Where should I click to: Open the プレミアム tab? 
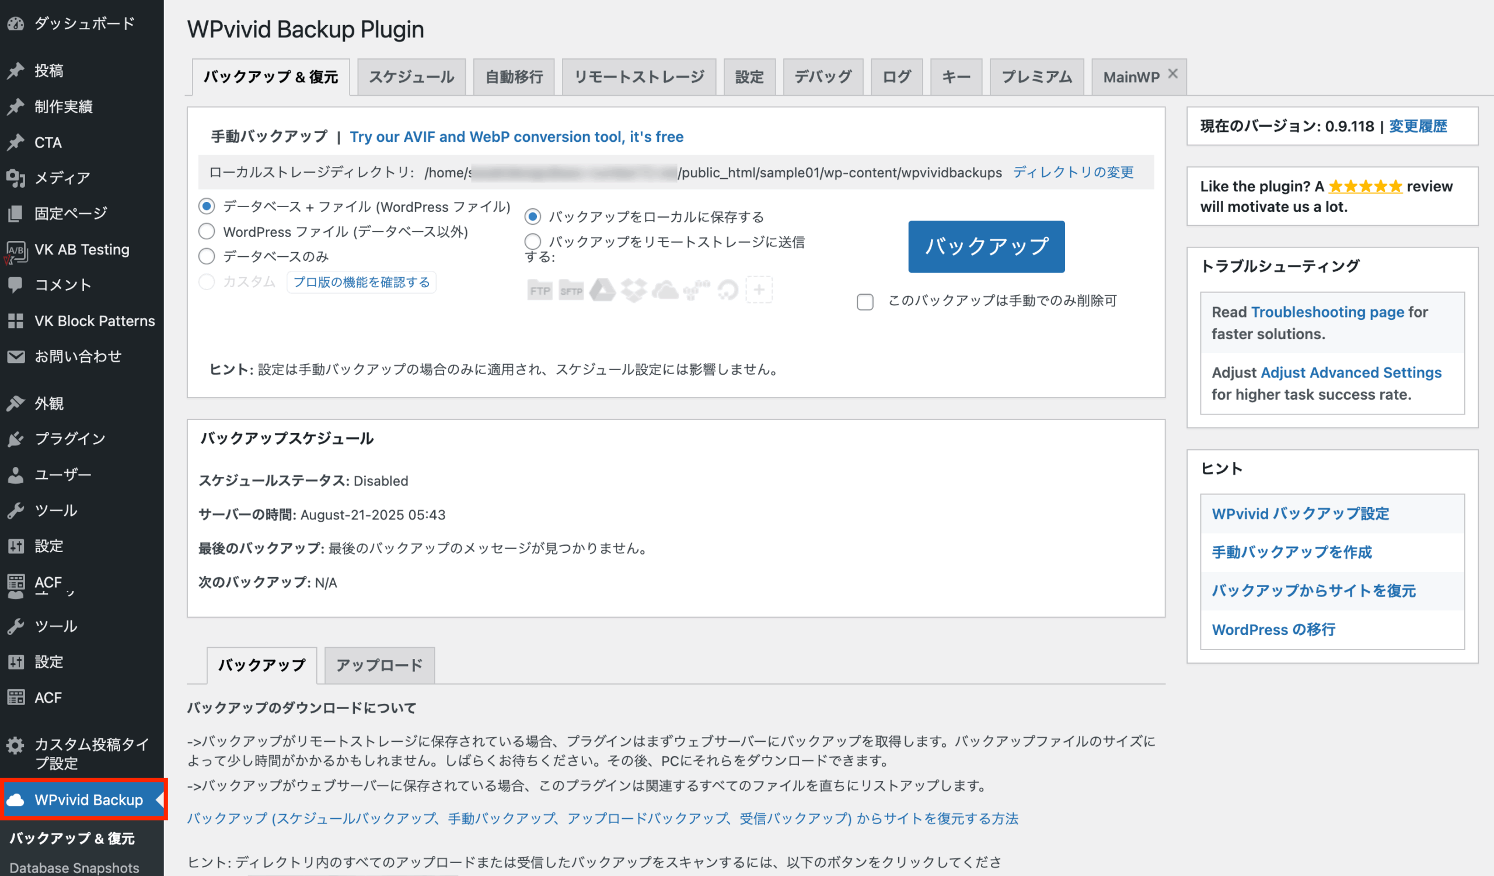1037,77
